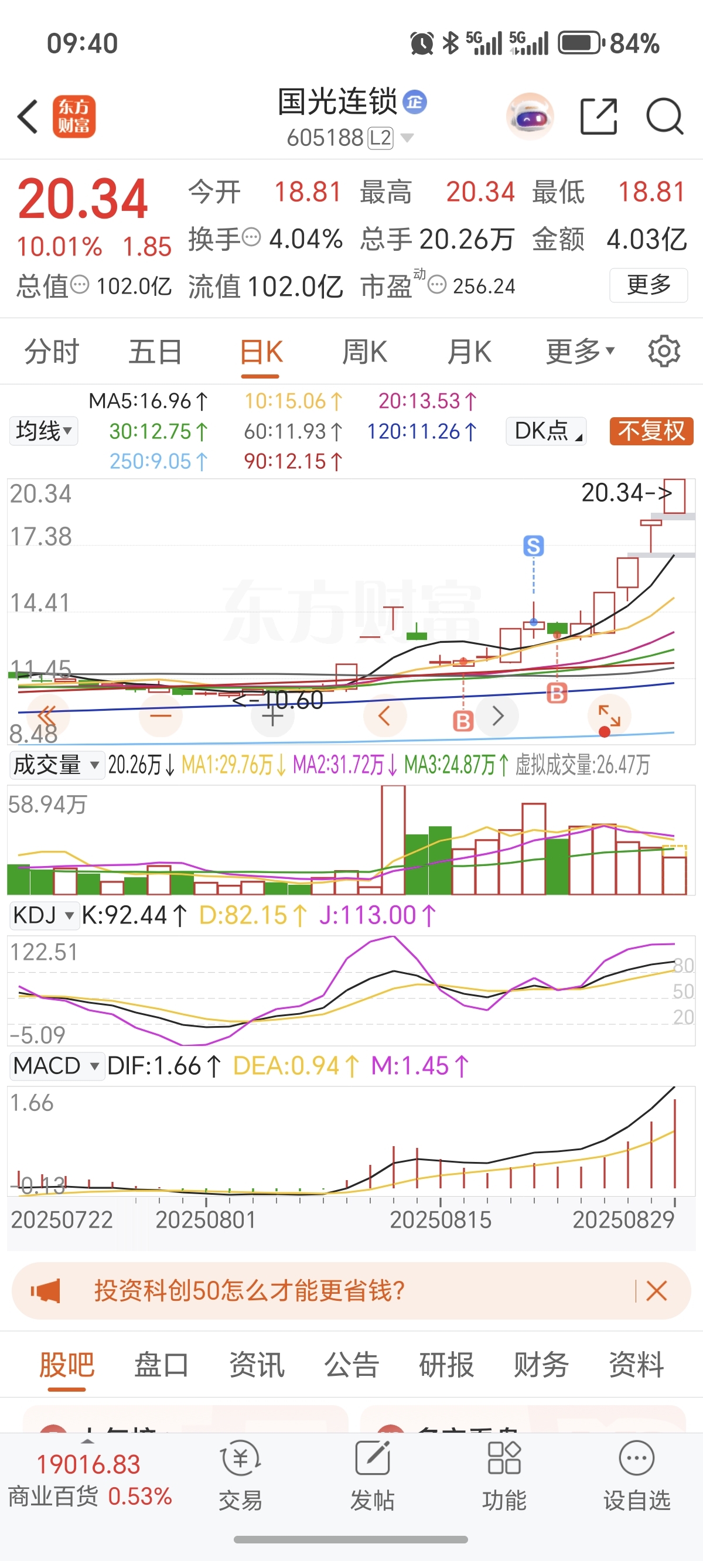Tap the latest candlestick labeled 20.34->
The width and height of the screenshot is (703, 1561).
tap(674, 496)
